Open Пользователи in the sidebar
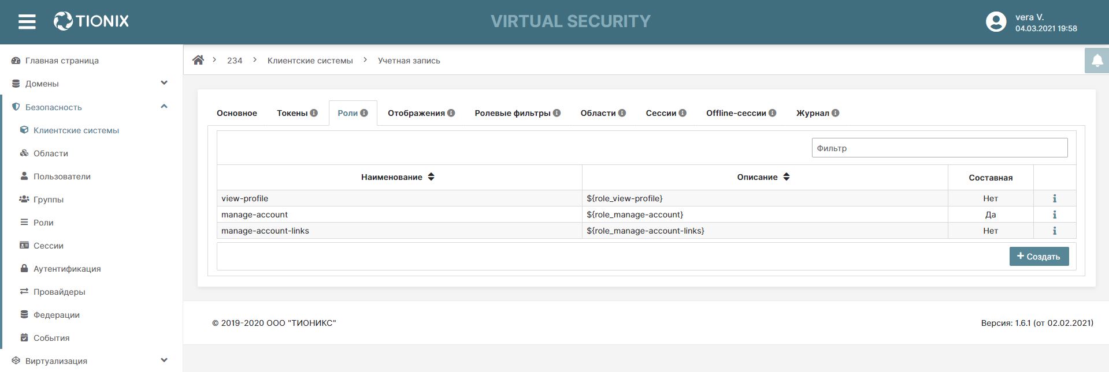Viewport: 1109px width, 372px height. (x=62, y=176)
